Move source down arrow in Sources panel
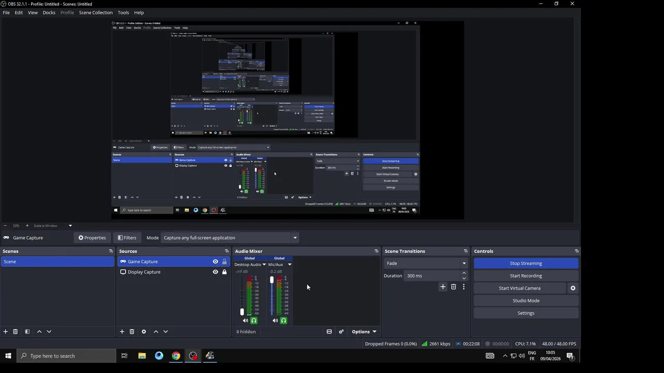This screenshot has height=373, width=664. pos(165,332)
